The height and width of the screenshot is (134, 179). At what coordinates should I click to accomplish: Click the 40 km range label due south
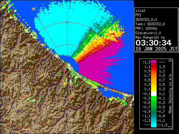coord(67,112)
